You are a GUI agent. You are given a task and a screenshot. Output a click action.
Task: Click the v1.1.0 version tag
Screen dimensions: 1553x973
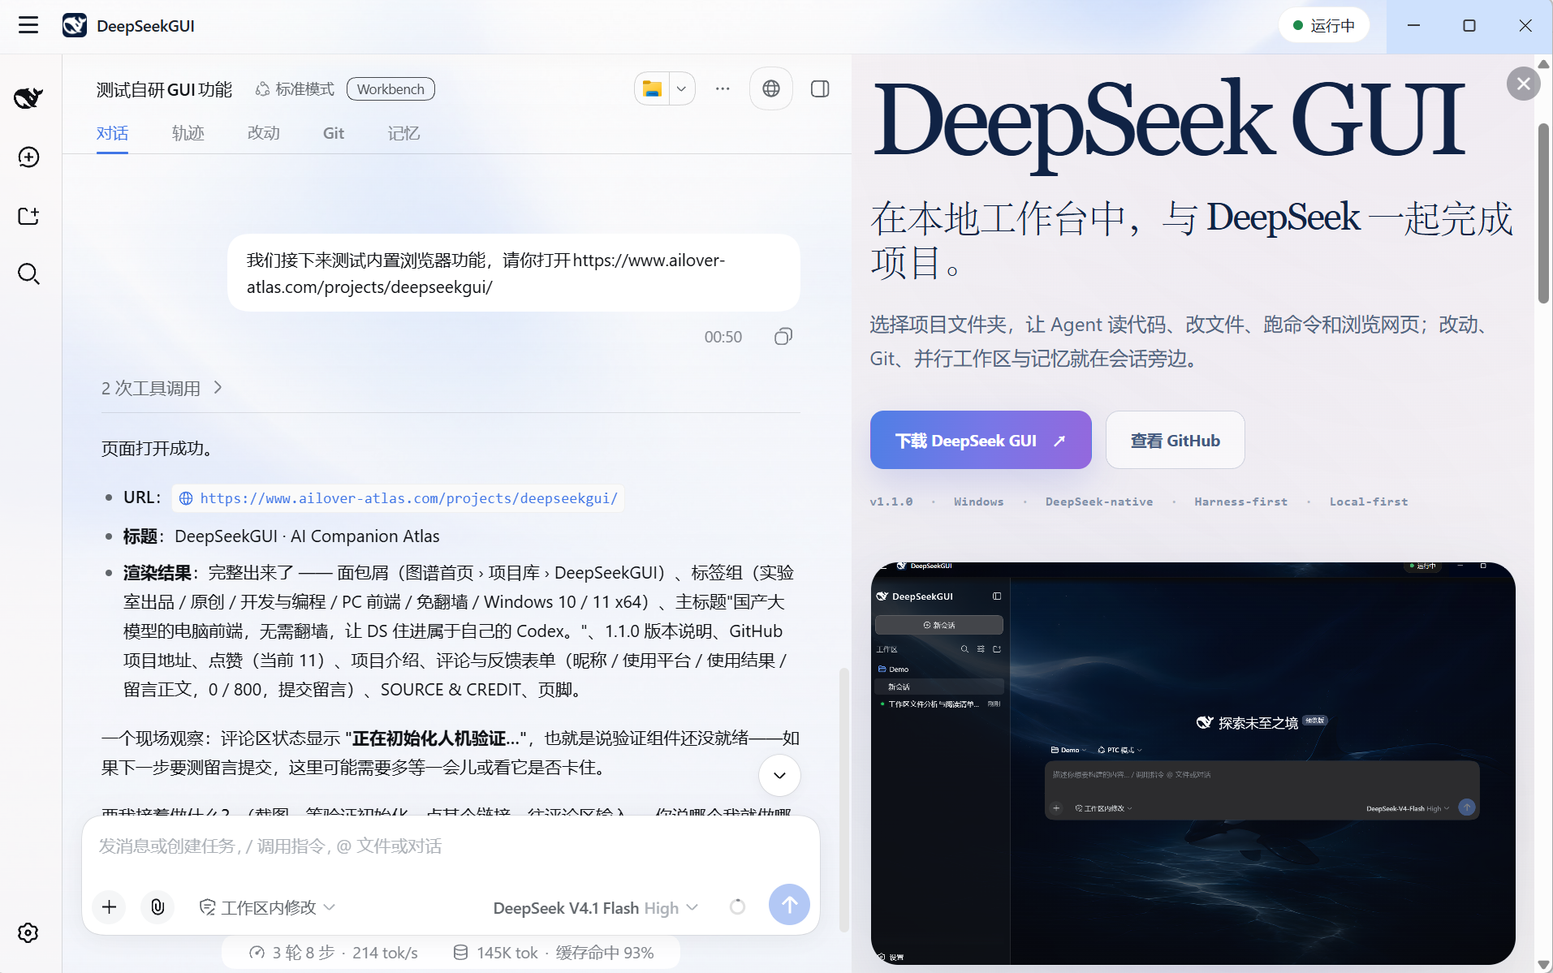click(x=891, y=502)
